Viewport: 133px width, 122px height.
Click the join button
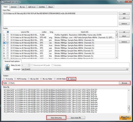(124, 18)
